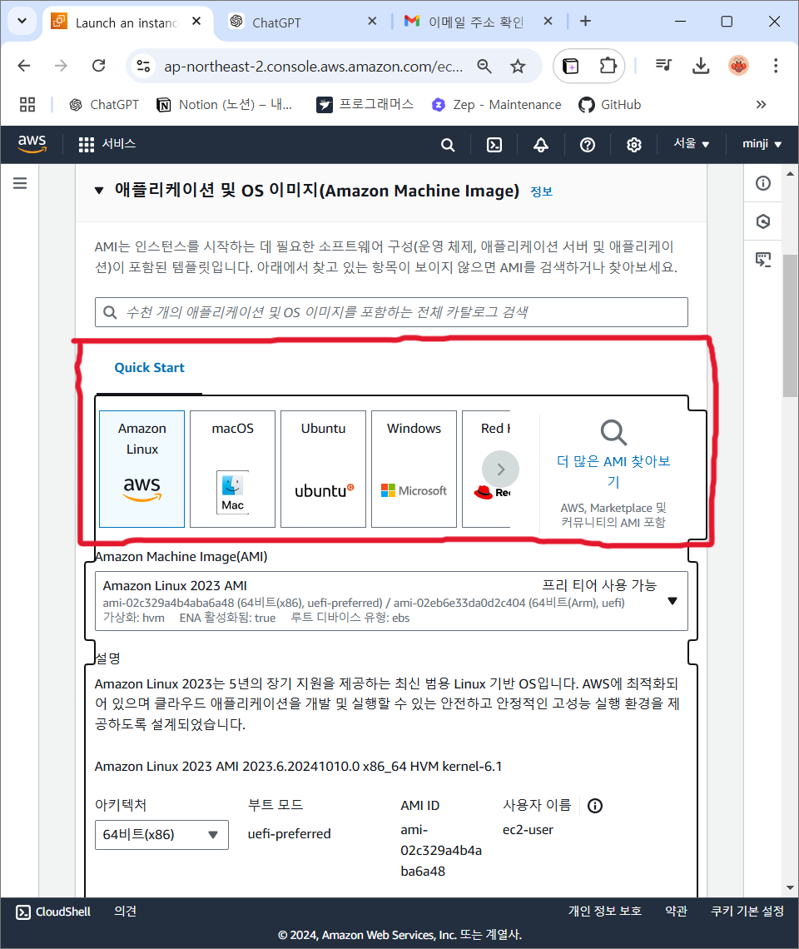
Task: Open the GitHub bookmark
Action: (x=609, y=105)
